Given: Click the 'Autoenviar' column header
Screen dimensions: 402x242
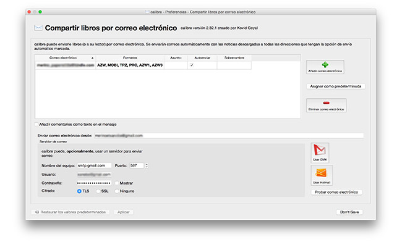Looking at the screenshot, I should pyautogui.click(x=202, y=58).
